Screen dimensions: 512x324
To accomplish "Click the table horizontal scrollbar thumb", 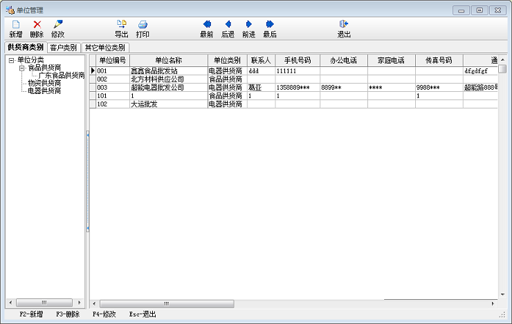I will (x=167, y=303).
